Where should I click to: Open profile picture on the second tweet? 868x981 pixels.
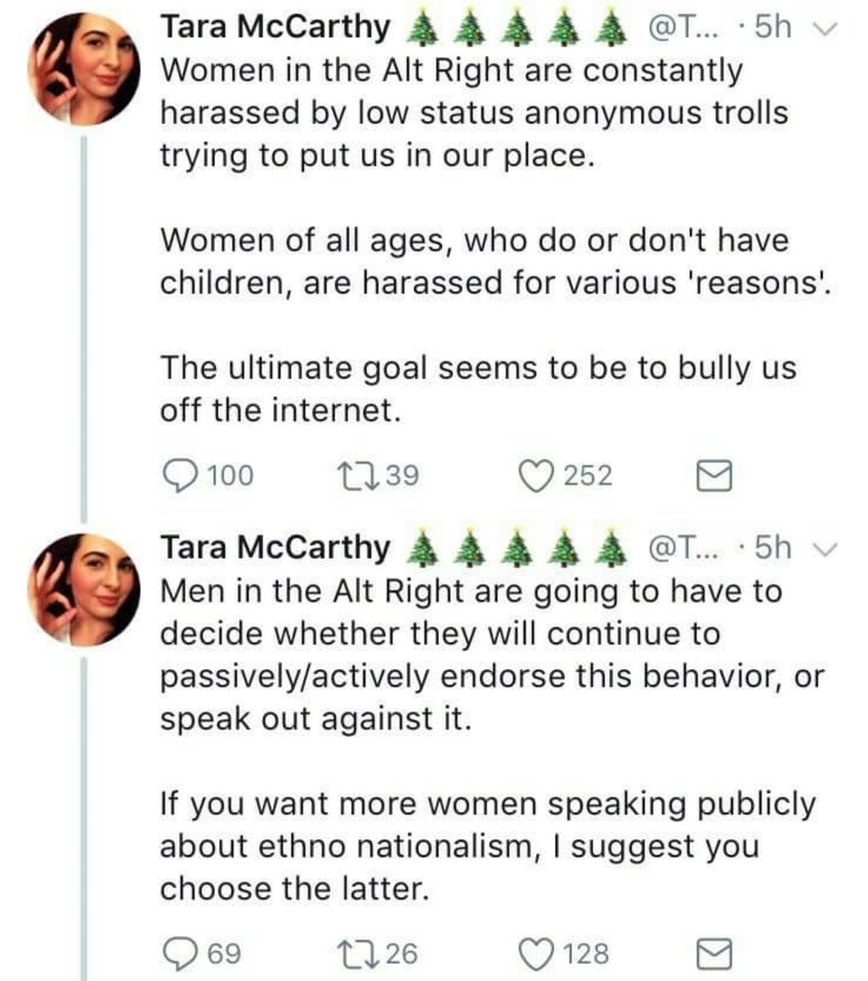coord(86,589)
